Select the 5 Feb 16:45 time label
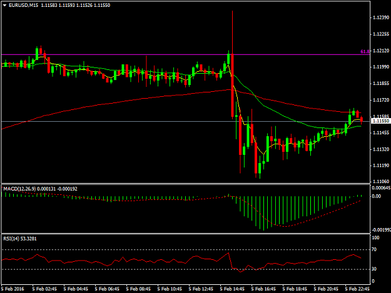This screenshot has height=293, width=391. 263,289
